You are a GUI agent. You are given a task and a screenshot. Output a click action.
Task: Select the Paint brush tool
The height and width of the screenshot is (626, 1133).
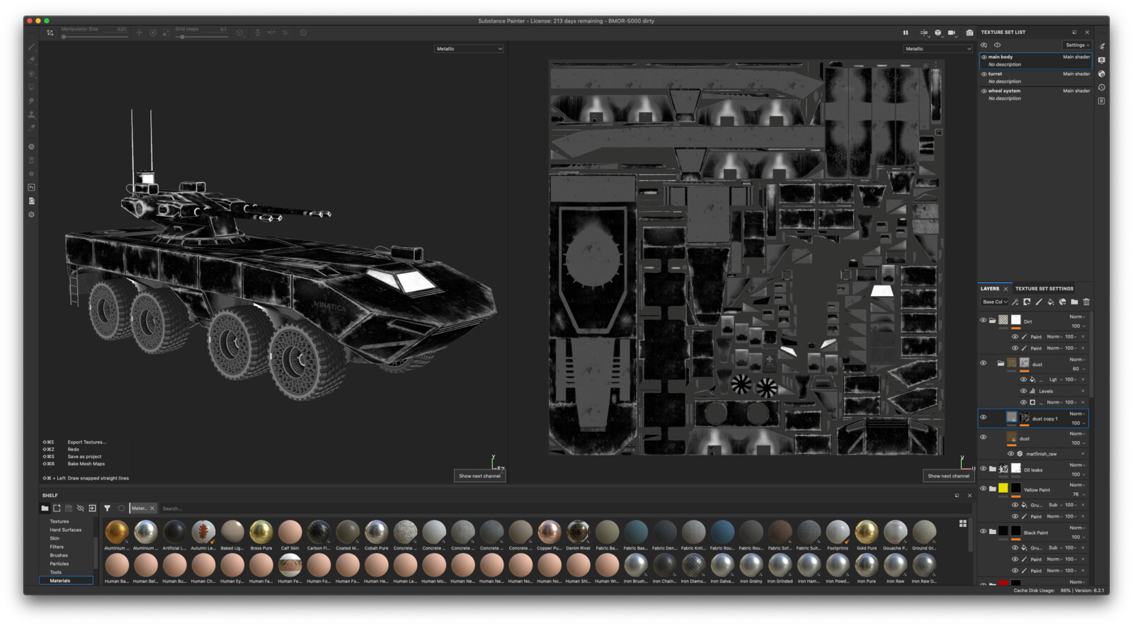[31, 47]
